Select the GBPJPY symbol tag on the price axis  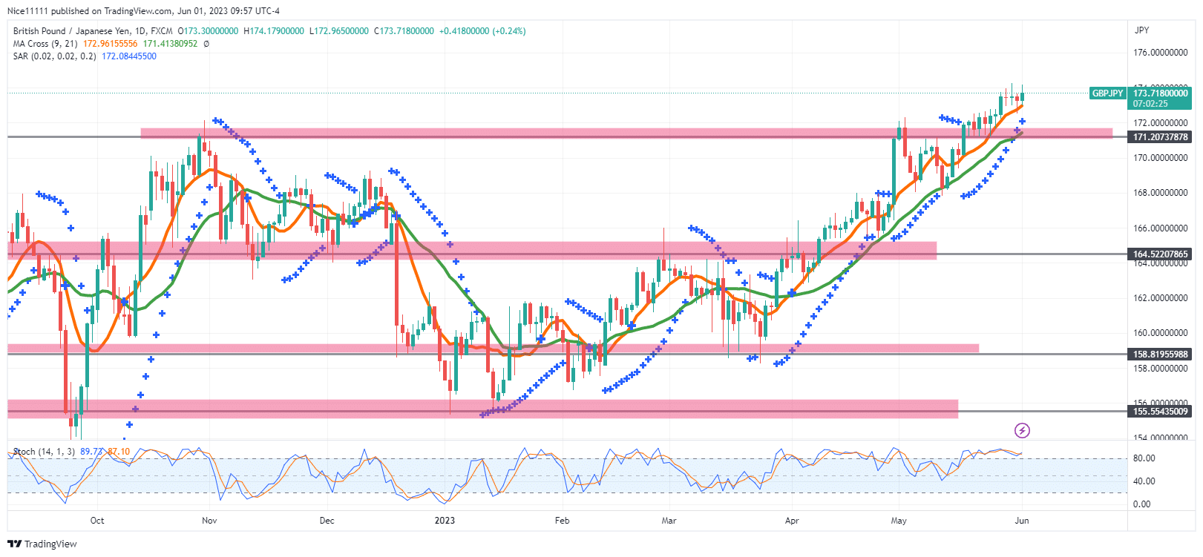pos(1107,93)
